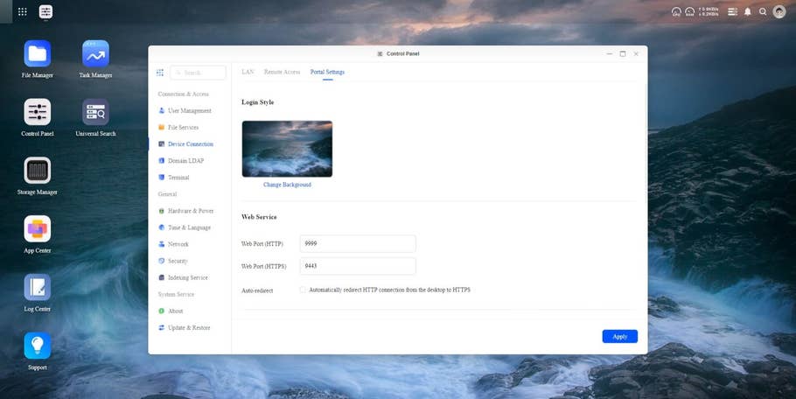Switch to the LAN tab

pos(248,72)
